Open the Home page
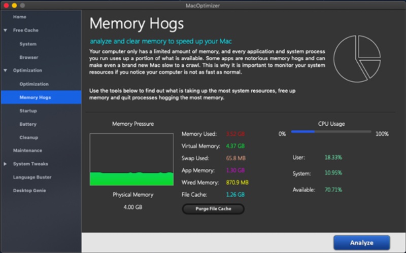Image resolution: width=406 pixels, height=253 pixels. (x=20, y=17)
